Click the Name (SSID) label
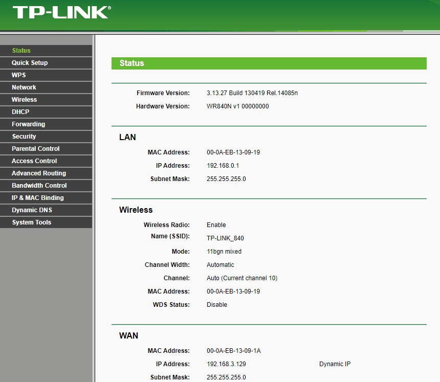440x382 pixels. tap(170, 236)
